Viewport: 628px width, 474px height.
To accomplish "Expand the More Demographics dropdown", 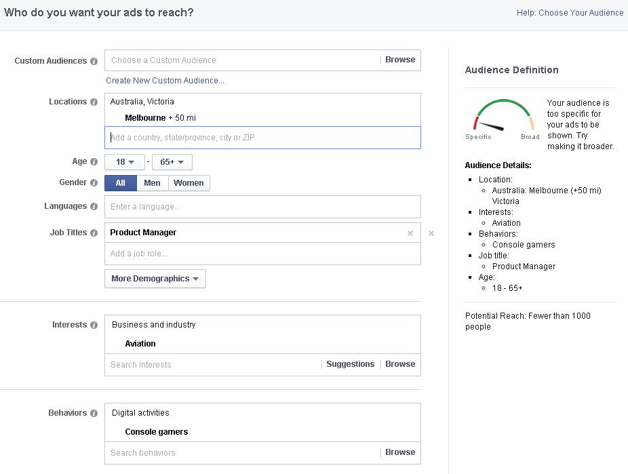I will (x=155, y=279).
